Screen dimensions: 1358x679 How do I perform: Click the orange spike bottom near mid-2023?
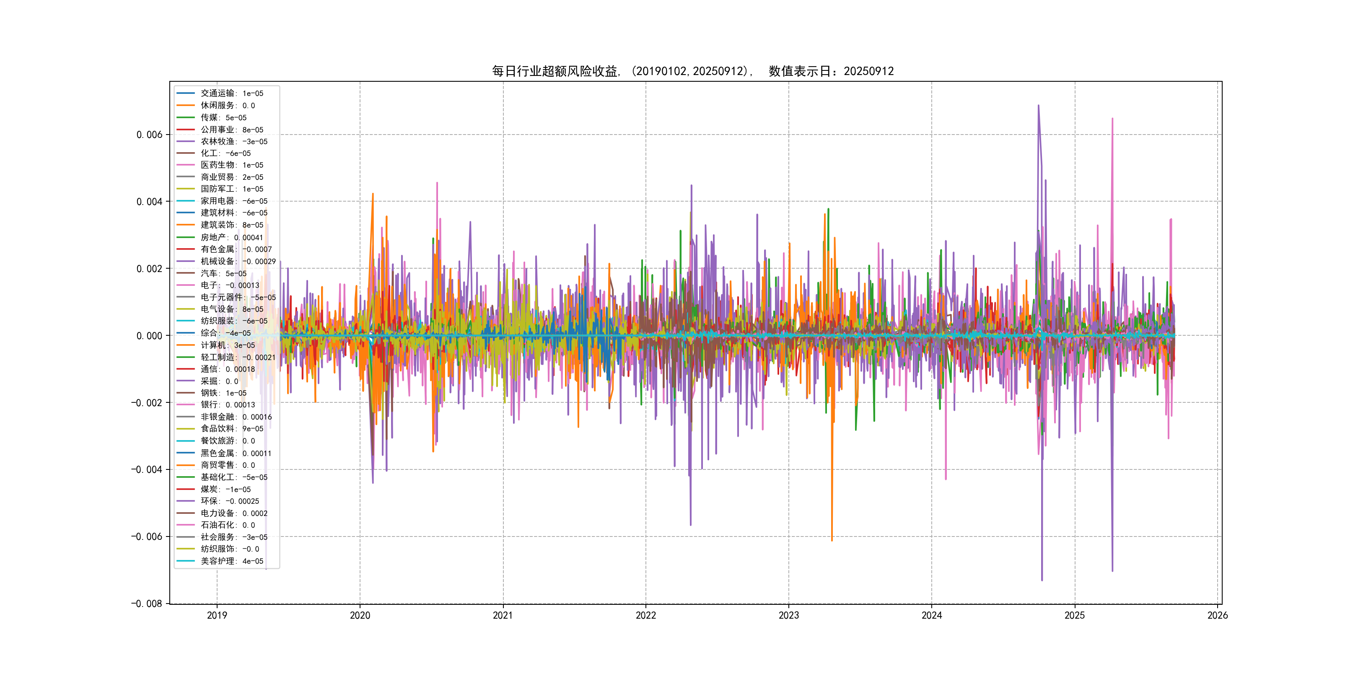[x=832, y=539]
